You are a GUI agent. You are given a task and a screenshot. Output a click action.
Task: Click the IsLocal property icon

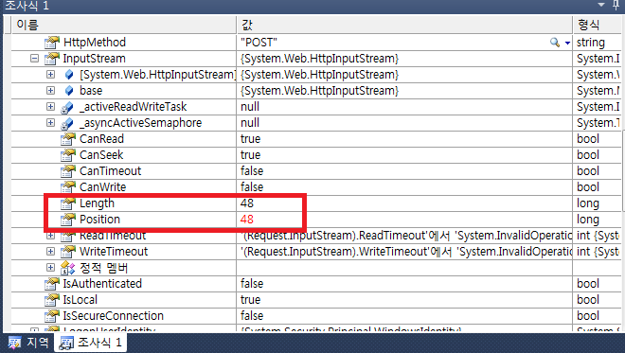[52, 300]
